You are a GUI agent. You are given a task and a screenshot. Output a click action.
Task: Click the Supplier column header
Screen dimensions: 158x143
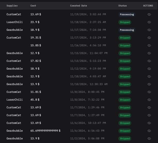(12, 6)
